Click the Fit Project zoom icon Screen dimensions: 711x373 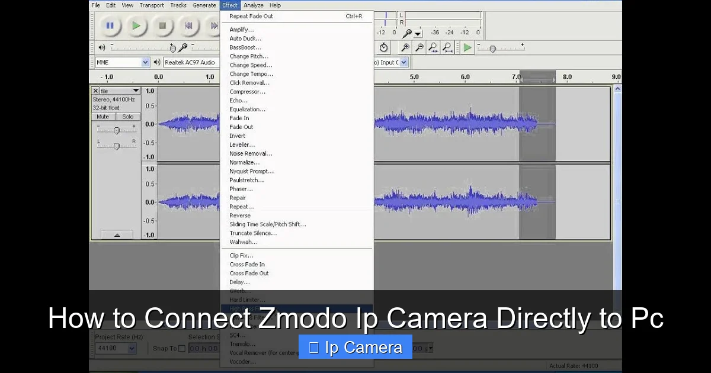click(x=448, y=47)
